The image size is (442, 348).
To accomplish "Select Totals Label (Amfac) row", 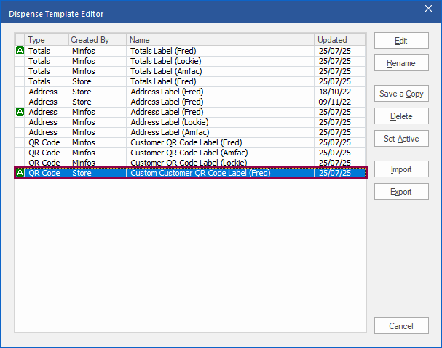I will pos(190,71).
